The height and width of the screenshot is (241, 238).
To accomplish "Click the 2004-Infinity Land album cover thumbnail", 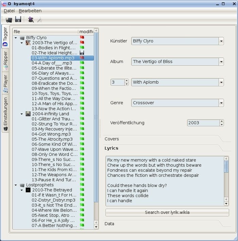I will pyautogui.click(x=28, y=114).
